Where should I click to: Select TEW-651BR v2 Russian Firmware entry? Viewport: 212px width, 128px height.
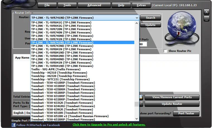point(82,116)
